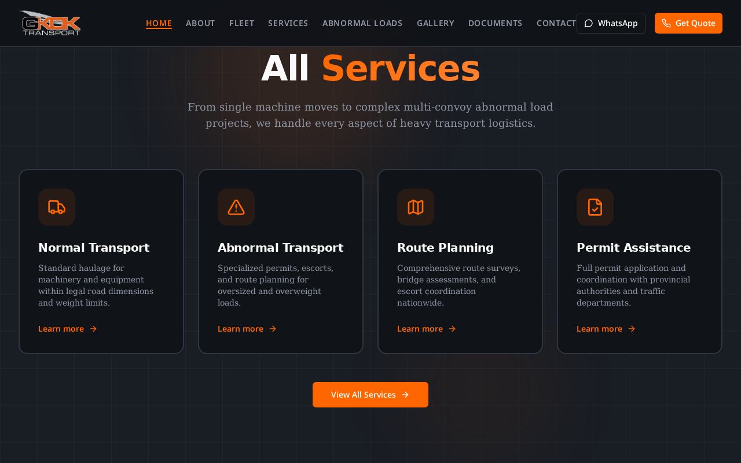Open the Gallery page
Viewport: 741px width, 463px height.
[x=435, y=23]
